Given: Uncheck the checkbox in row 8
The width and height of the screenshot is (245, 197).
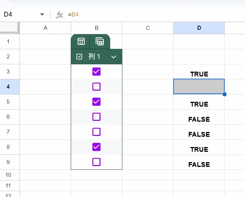Looking at the screenshot, I should (x=97, y=147).
